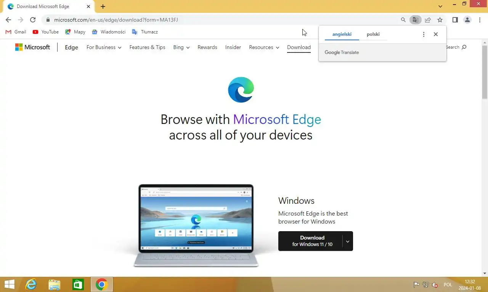Launch Internet Explorer from taskbar
488x292 pixels.
coord(31,284)
